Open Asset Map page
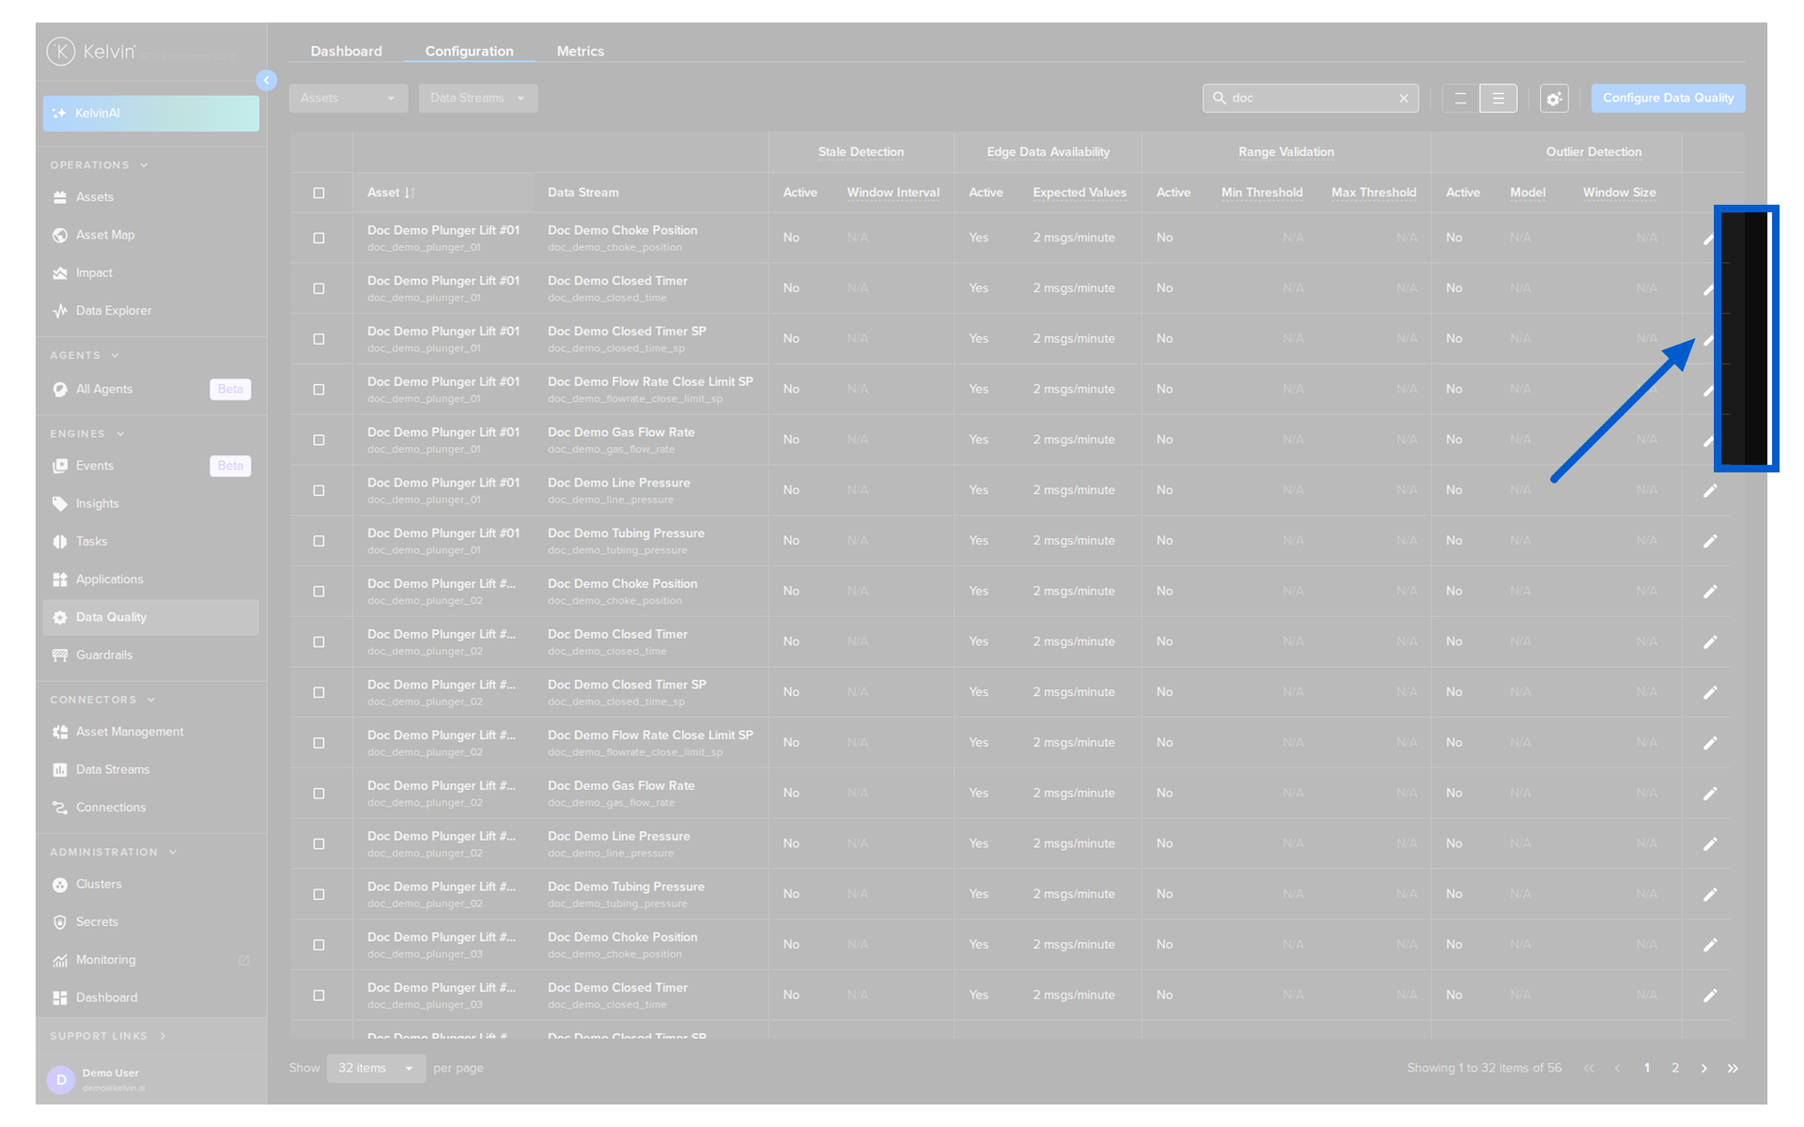 point(150,235)
